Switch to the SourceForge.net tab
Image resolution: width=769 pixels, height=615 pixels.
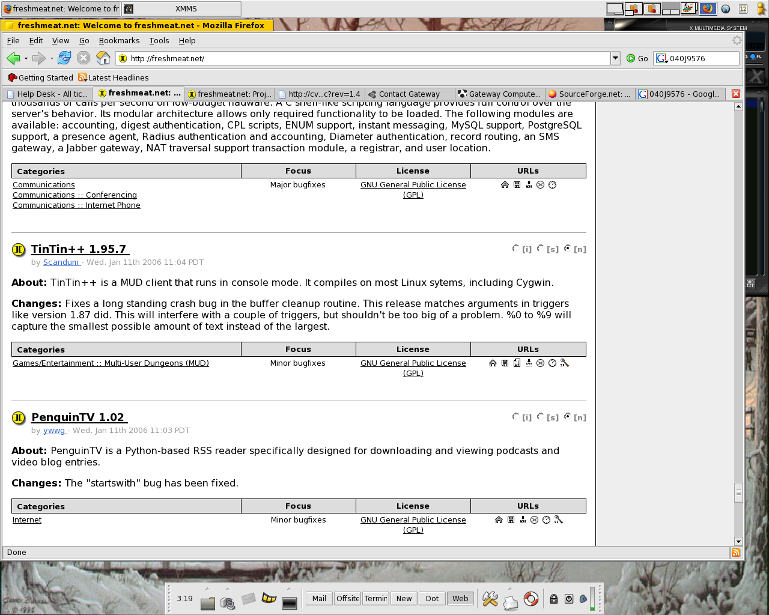(x=590, y=94)
